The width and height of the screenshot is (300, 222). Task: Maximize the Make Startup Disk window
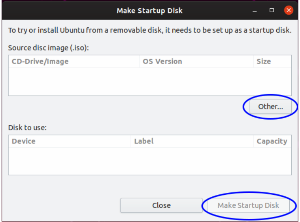pyautogui.click(x=272, y=10)
